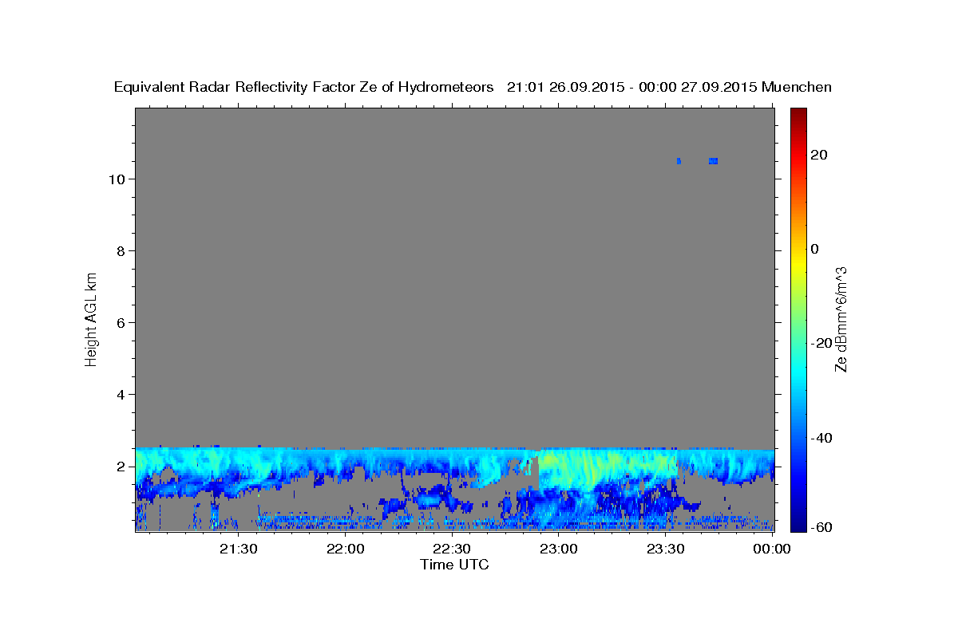Click the 22:00 time axis label
The image size is (958, 638).
pyautogui.click(x=346, y=549)
